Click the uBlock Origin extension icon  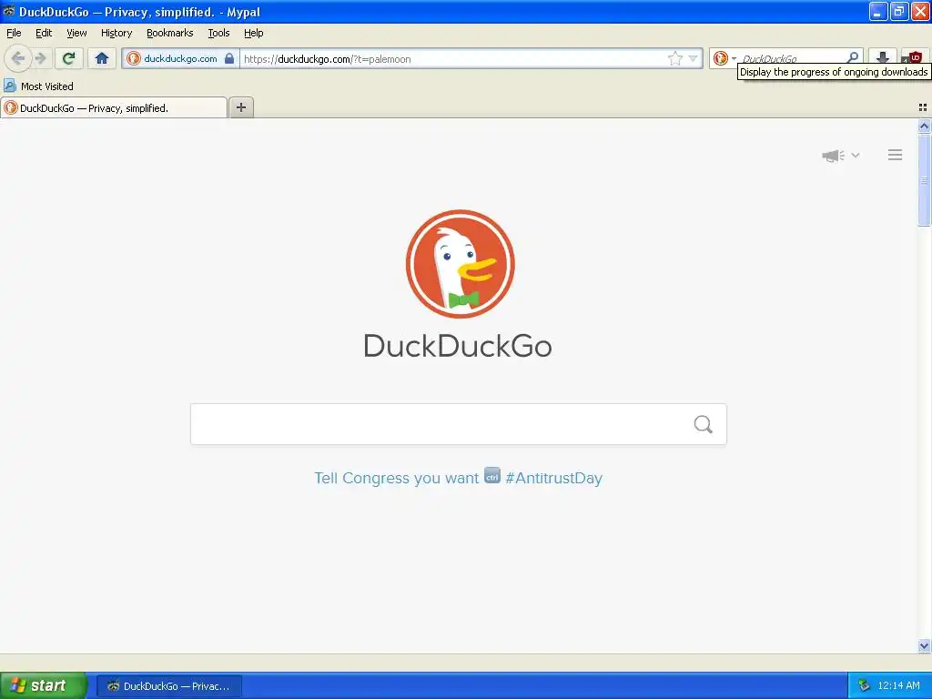915,57
